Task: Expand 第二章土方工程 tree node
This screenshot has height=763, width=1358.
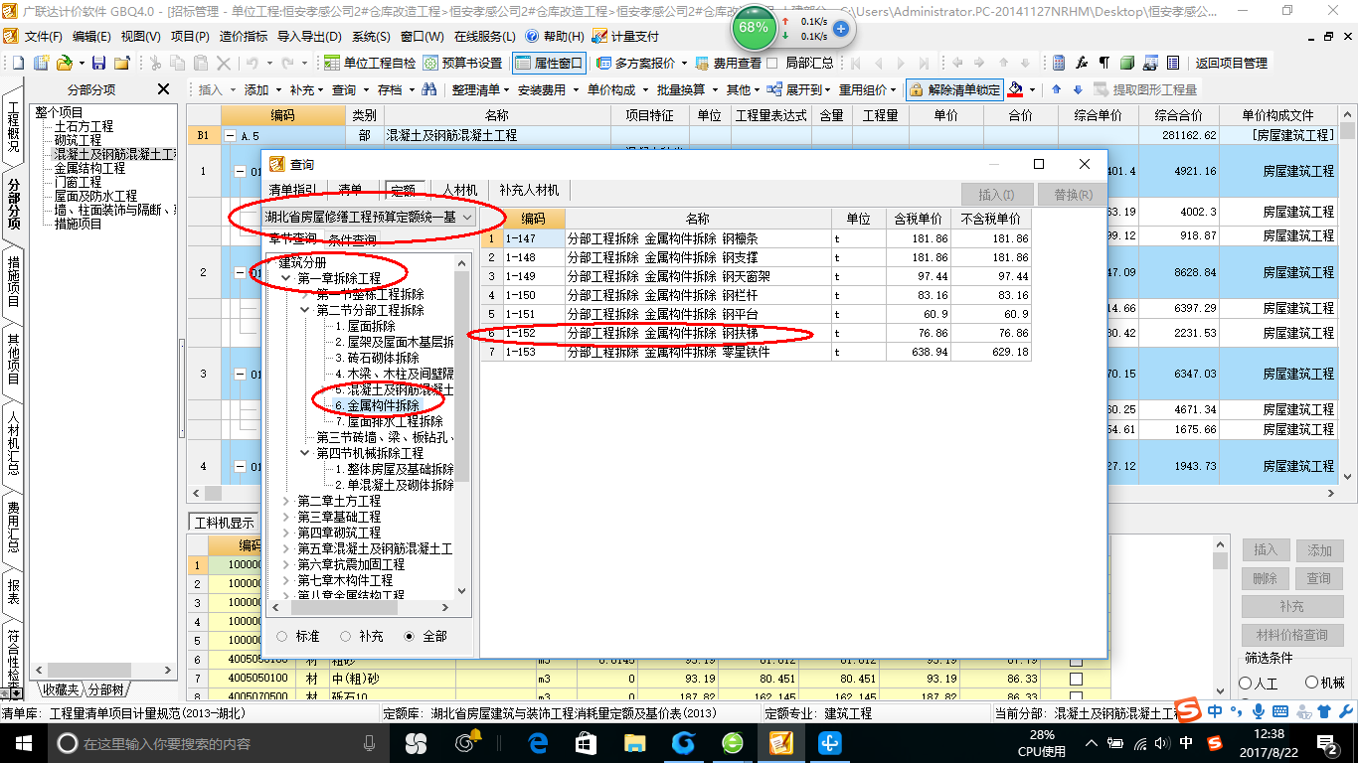Action: (287, 502)
